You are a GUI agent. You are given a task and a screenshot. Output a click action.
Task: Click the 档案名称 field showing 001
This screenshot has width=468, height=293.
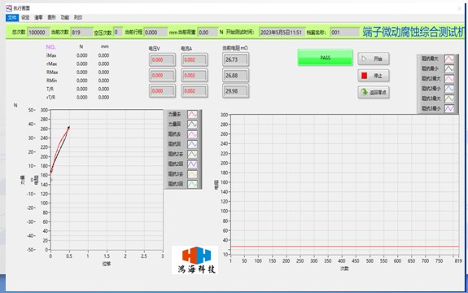tap(345, 33)
